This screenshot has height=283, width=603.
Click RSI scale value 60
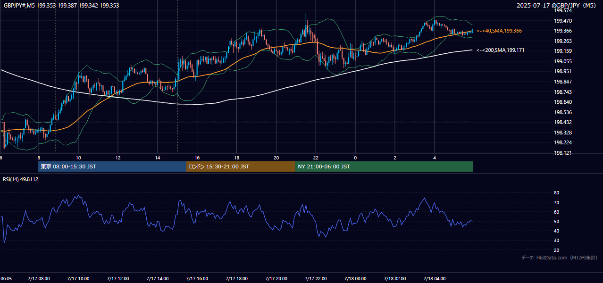[556, 212]
